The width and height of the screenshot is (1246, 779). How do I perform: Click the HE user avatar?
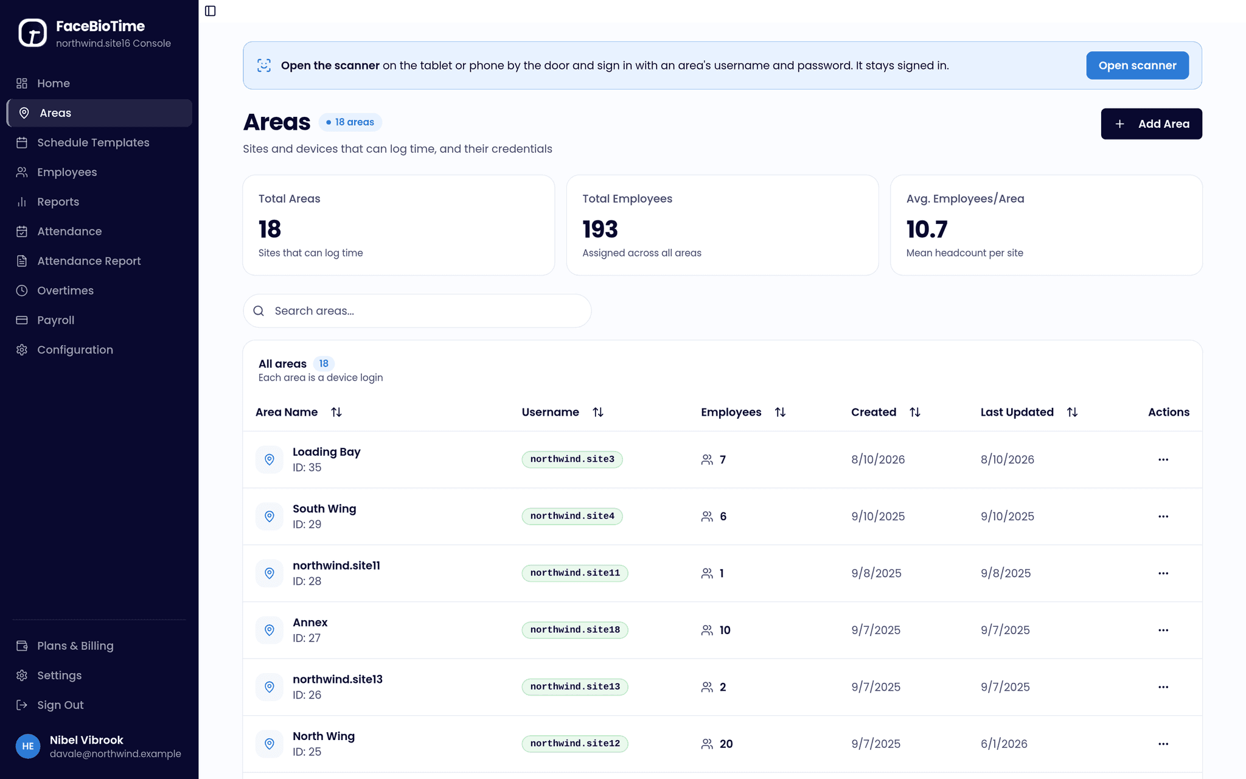click(28, 746)
